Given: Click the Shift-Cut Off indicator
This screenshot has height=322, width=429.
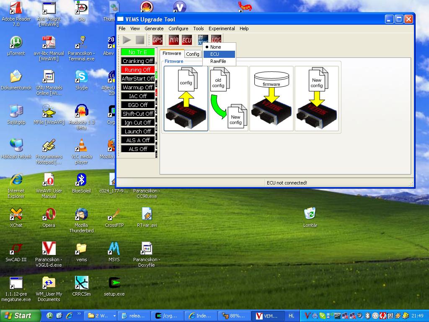Looking at the screenshot, I should [x=138, y=114].
